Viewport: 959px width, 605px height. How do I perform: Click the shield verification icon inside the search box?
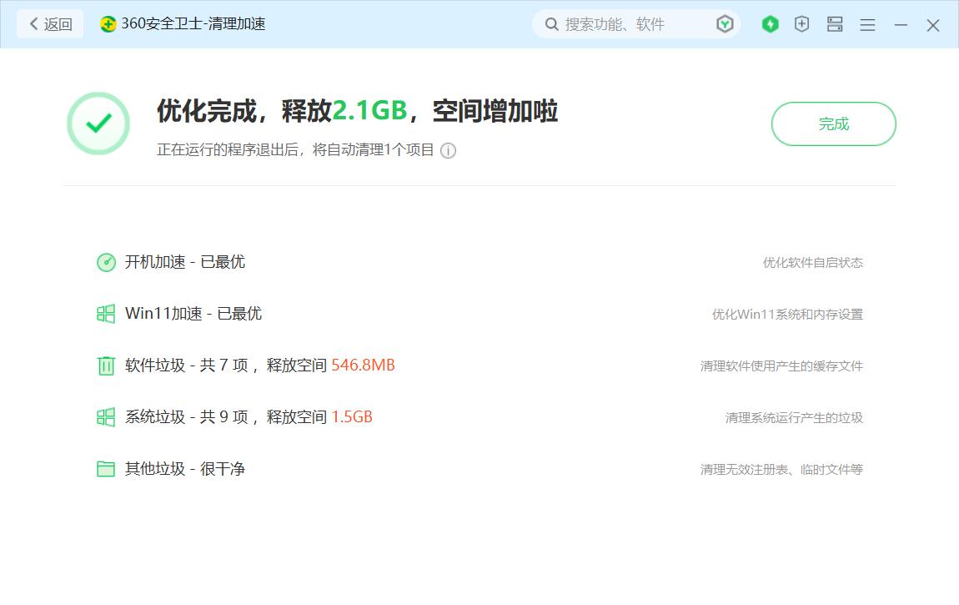(x=725, y=24)
